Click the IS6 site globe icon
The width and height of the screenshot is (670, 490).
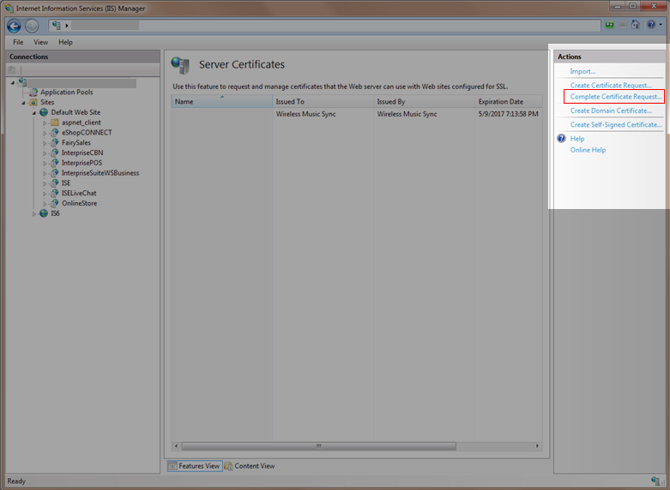44,213
